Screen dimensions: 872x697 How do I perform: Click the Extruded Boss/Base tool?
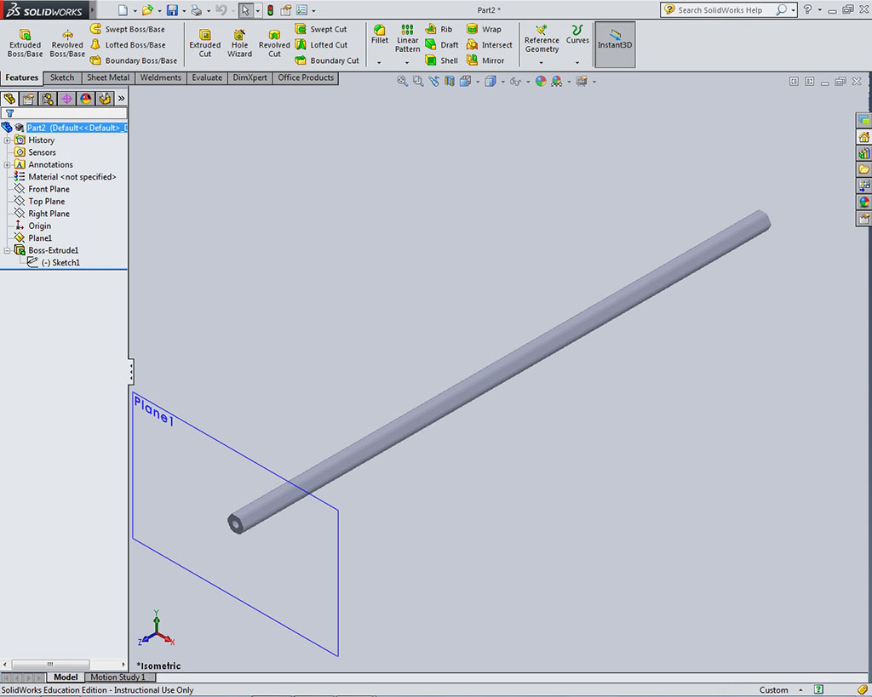25,43
